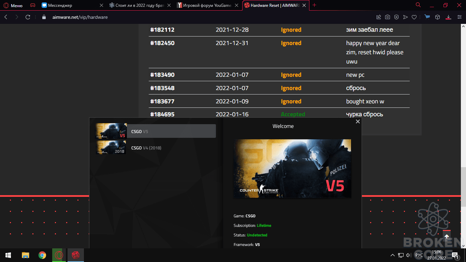Close the Welcome popup with the X

pos(358,121)
